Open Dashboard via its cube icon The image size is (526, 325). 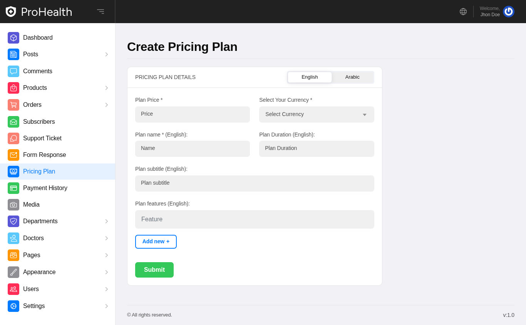click(x=13, y=38)
